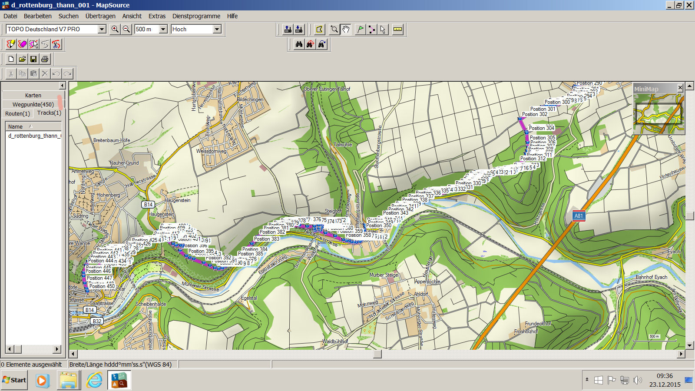Select the track draw pencil tool
695x391 pixels.
(11, 44)
